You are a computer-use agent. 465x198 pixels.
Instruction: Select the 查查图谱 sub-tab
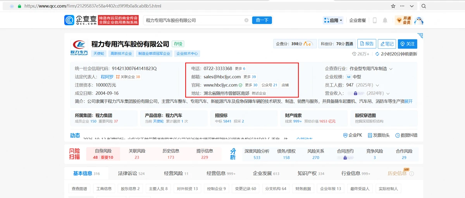pos(79,189)
